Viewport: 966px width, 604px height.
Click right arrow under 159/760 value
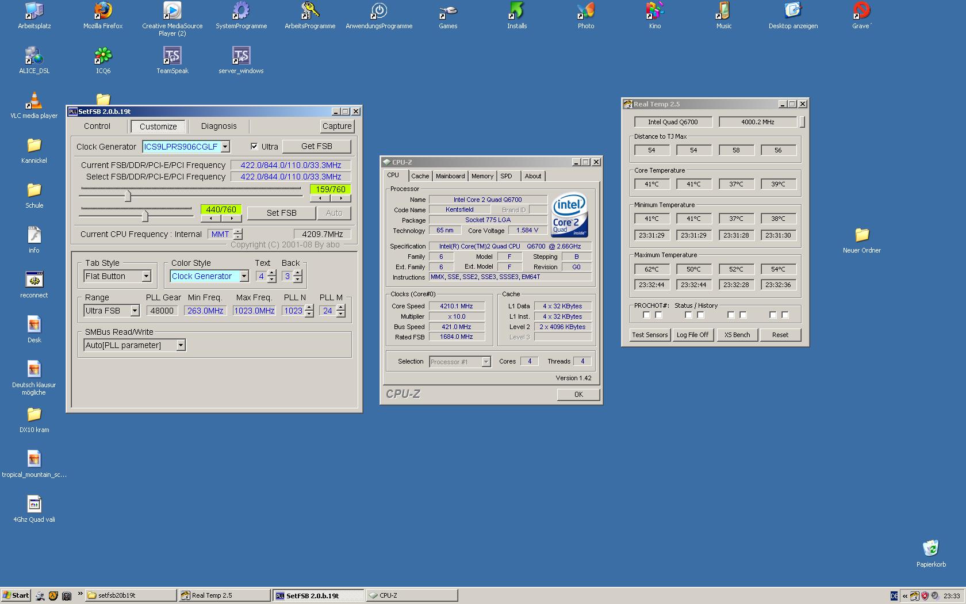coord(341,198)
